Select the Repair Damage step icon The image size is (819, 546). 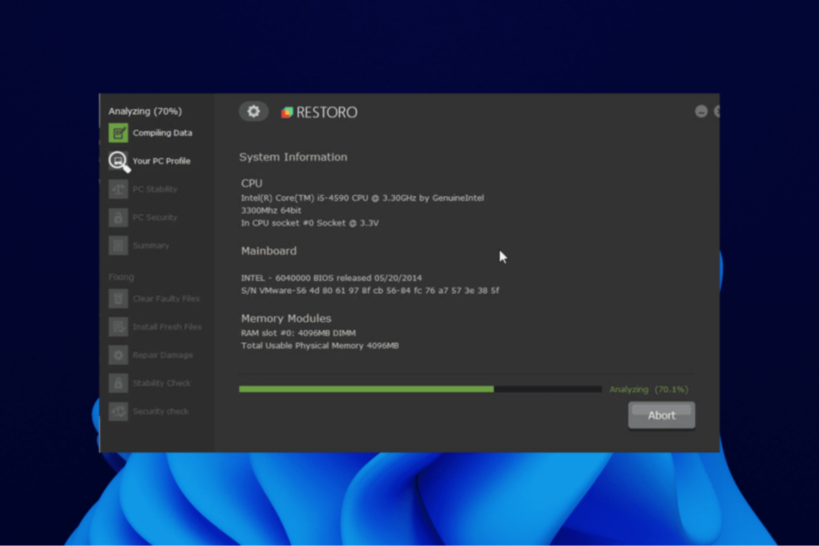(x=118, y=354)
